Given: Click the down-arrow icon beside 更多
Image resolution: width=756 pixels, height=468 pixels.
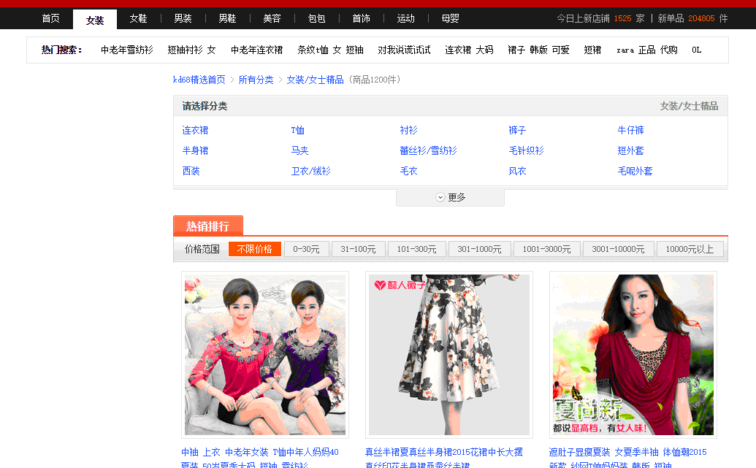Looking at the screenshot, I should (440, 197).
